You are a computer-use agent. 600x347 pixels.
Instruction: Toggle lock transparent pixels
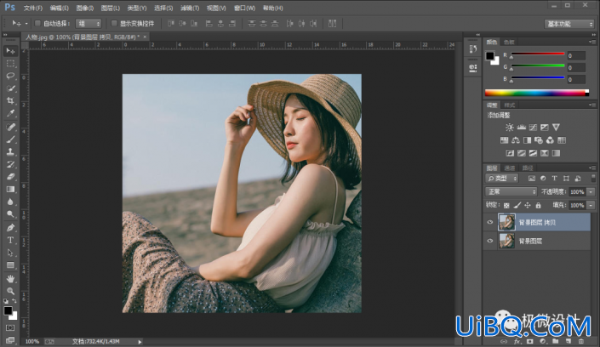(x=506, y=206)
